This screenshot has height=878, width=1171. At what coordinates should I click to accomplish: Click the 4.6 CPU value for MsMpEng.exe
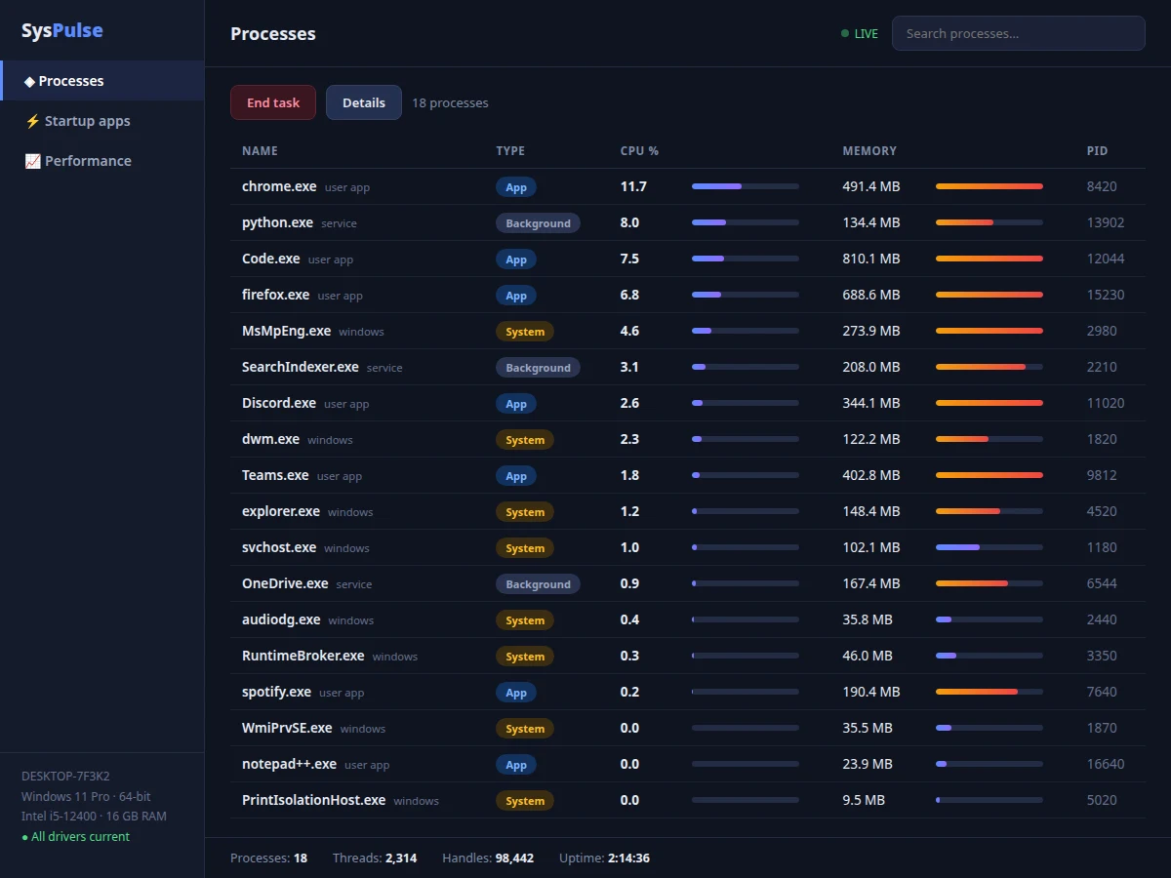click(630, 331)
